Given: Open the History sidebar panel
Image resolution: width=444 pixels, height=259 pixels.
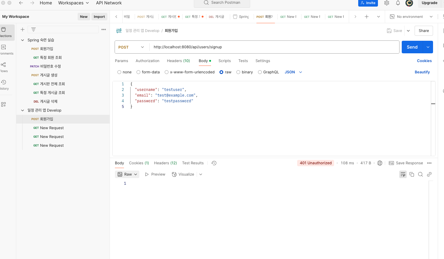Looking at the screenshot, I should pyautogui.click(x=4, y=85).
